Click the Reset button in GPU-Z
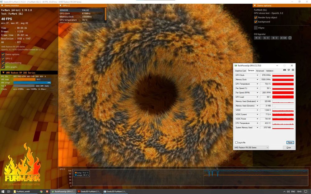 pyautogui.click(x=290, y=142)
